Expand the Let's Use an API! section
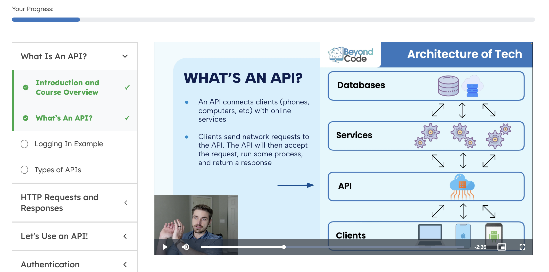 click(125, 236)
